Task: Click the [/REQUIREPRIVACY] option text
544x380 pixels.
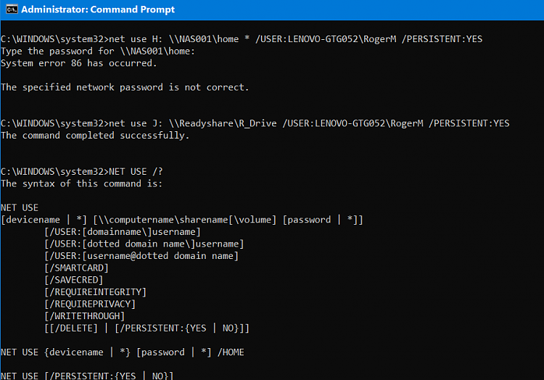Action: pyautogui.click(x=90, y=304)
